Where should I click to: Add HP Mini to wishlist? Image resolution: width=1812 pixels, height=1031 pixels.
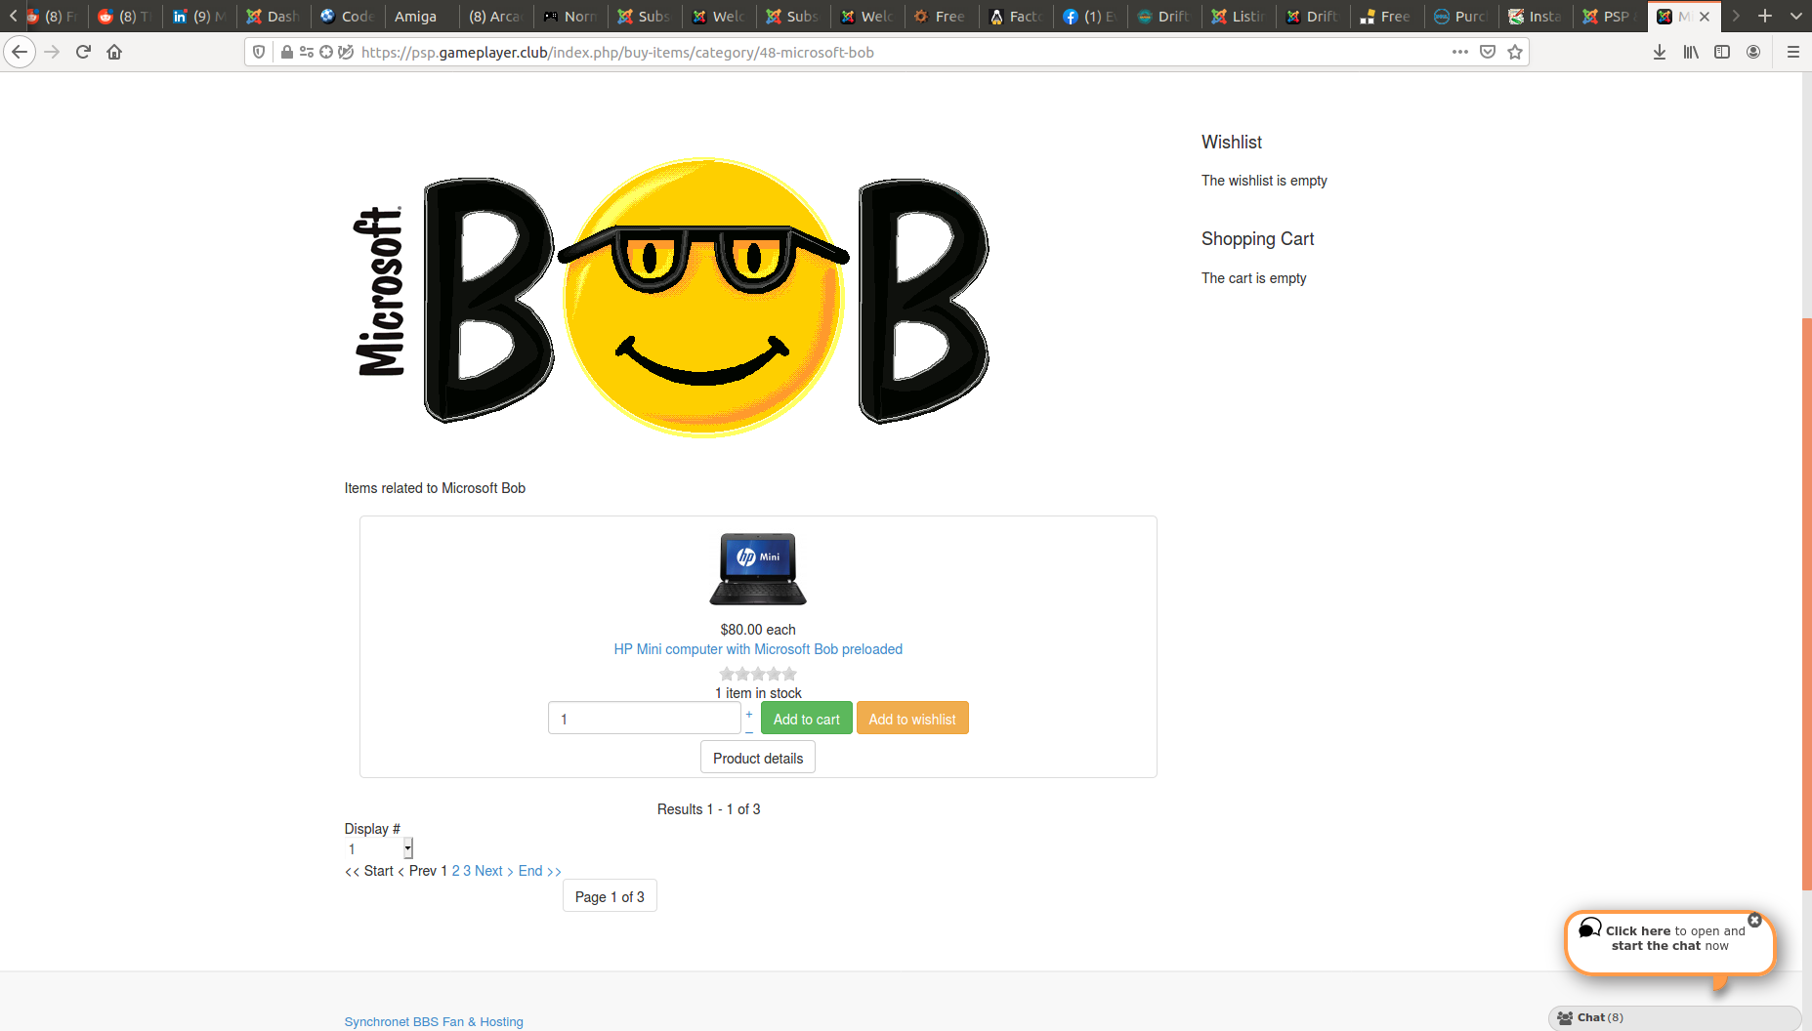tap(912, 719)
